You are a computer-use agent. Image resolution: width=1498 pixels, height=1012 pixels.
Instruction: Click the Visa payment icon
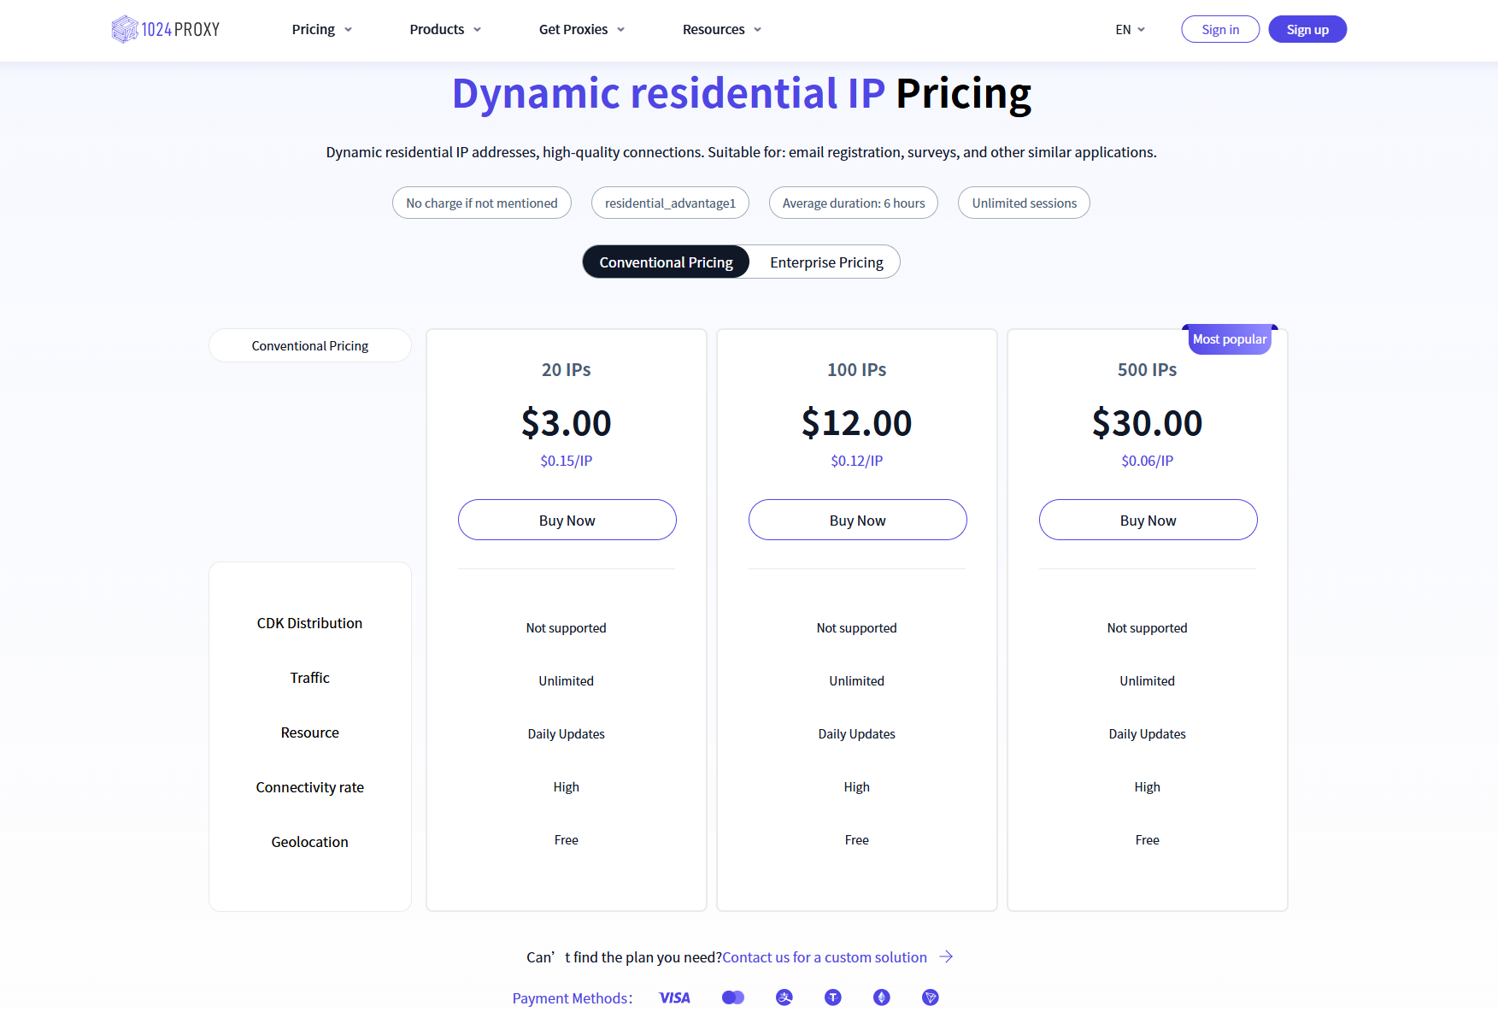674,997
